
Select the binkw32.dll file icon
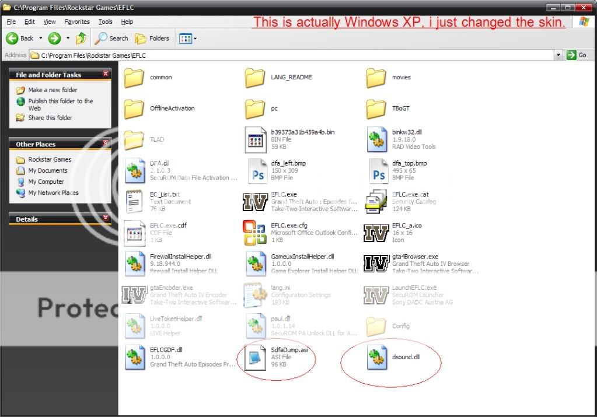click(x=377, y=139)
